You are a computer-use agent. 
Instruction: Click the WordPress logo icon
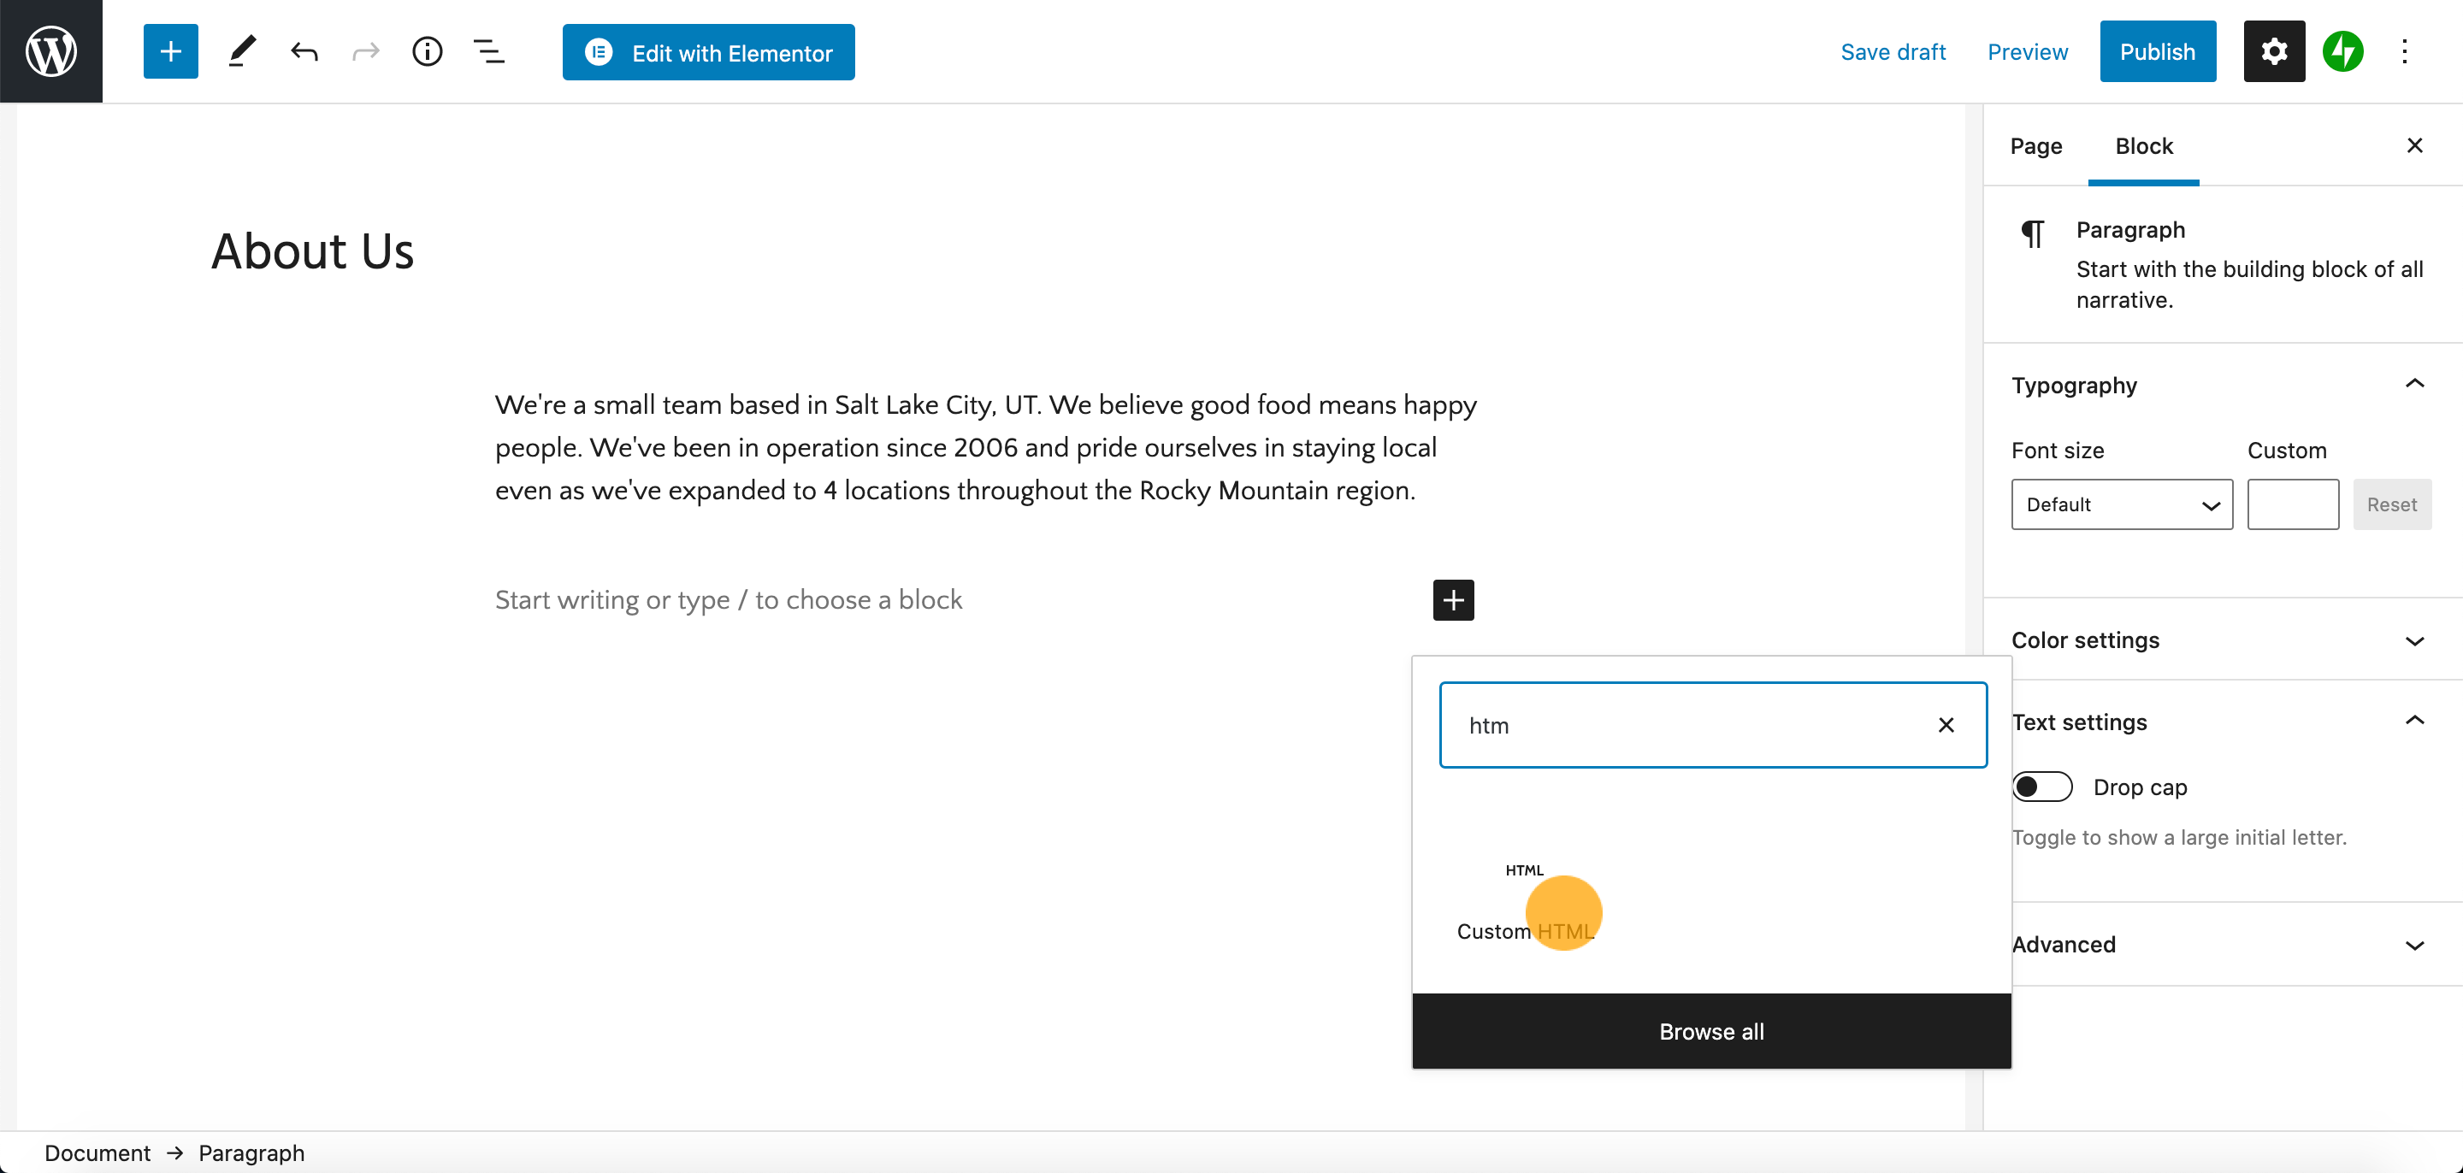point(50,50)
